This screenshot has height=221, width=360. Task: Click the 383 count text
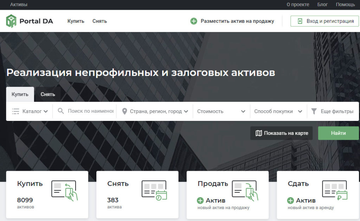click(x=113, y=200)
